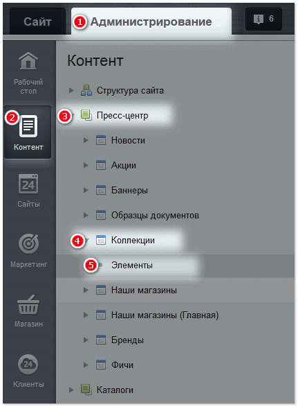This screenshot has height=407, width=298.
Task: Expand the Баннеры node arrow
Action: pyautogui.click(x=86, y=190)
